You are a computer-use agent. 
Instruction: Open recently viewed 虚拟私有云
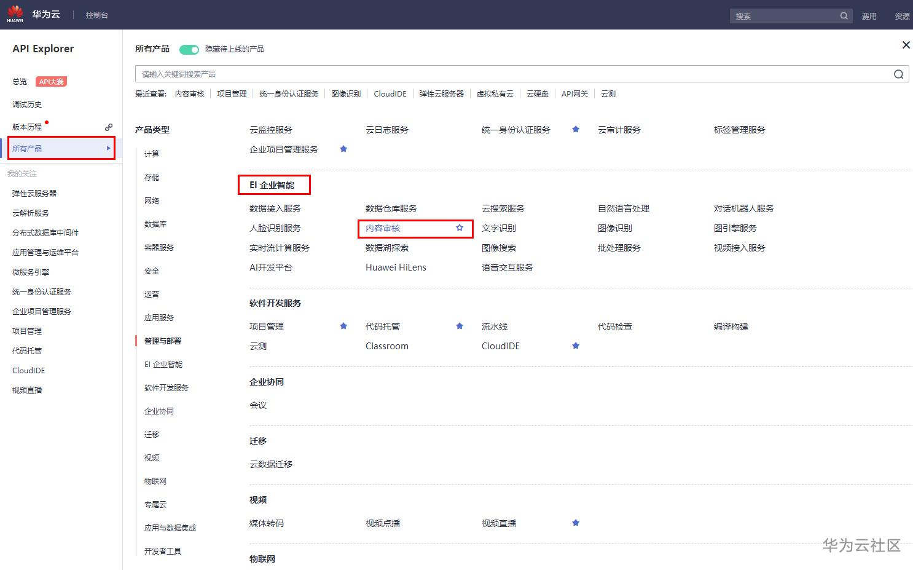(495, 94)
